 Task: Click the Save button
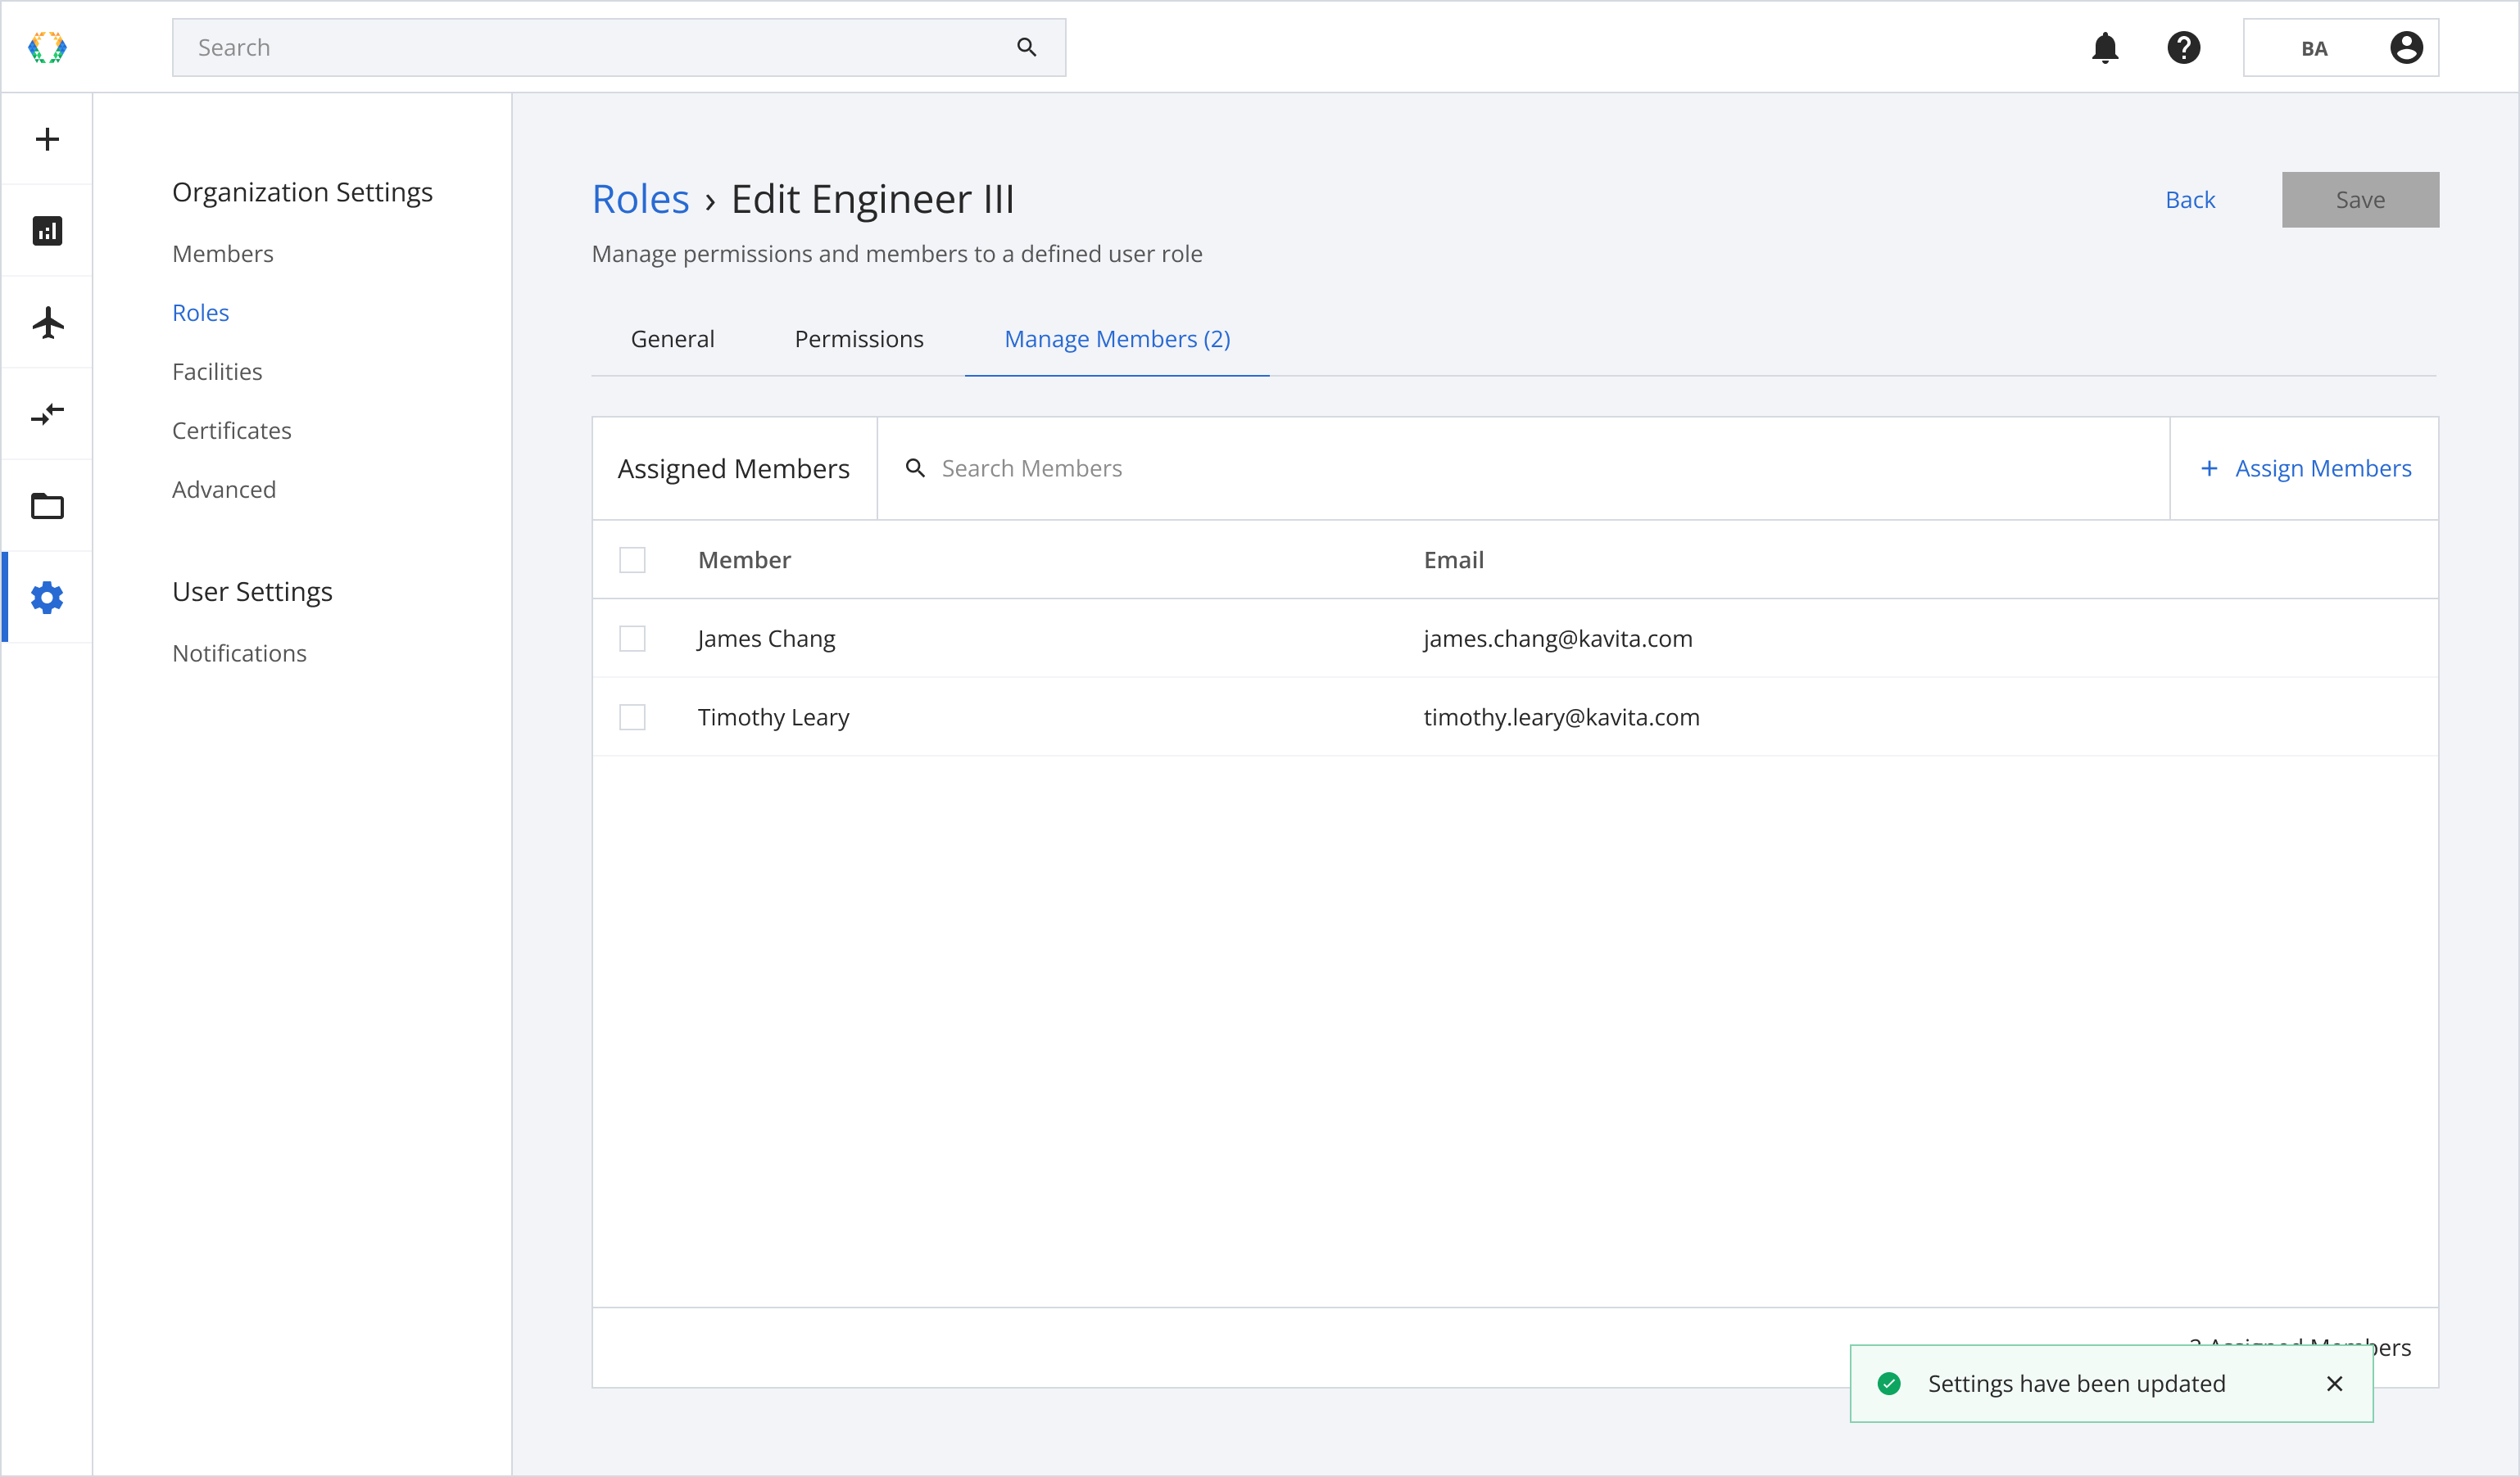(x=2360, y=200)
